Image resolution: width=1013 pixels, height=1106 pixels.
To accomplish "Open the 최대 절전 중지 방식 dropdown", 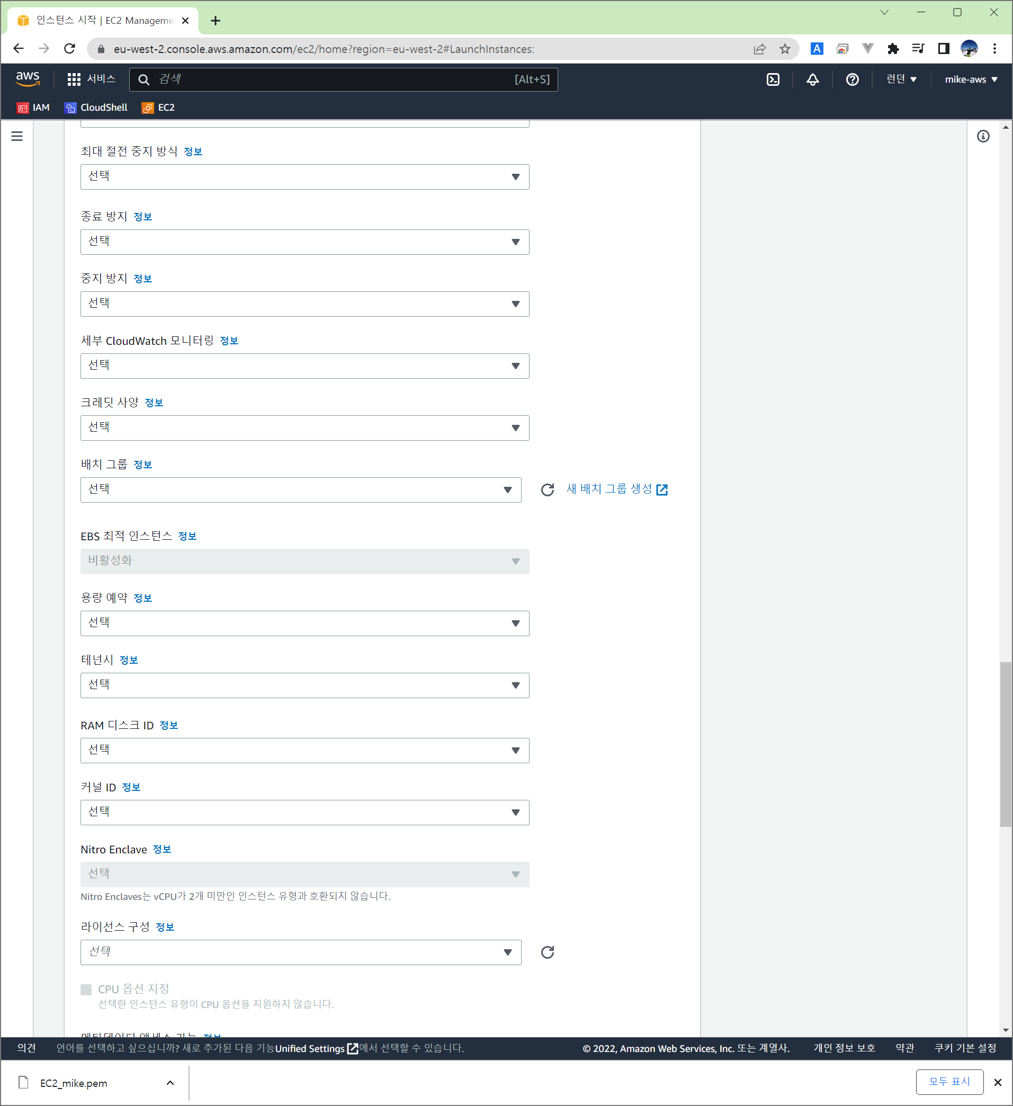I will pyautogui.click(x=304, y=177).
